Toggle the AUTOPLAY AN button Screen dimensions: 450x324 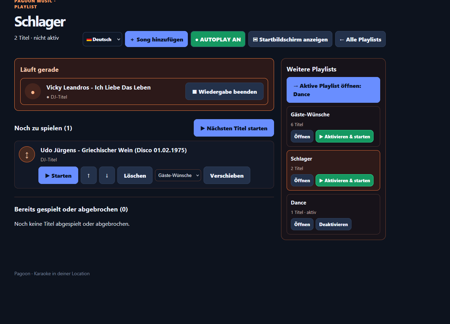[218, 39]
